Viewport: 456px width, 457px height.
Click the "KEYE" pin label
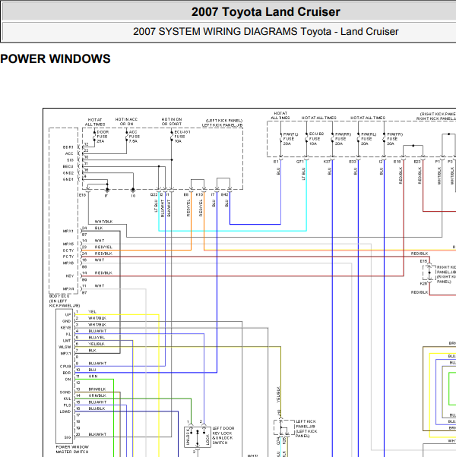pos(65,328)
